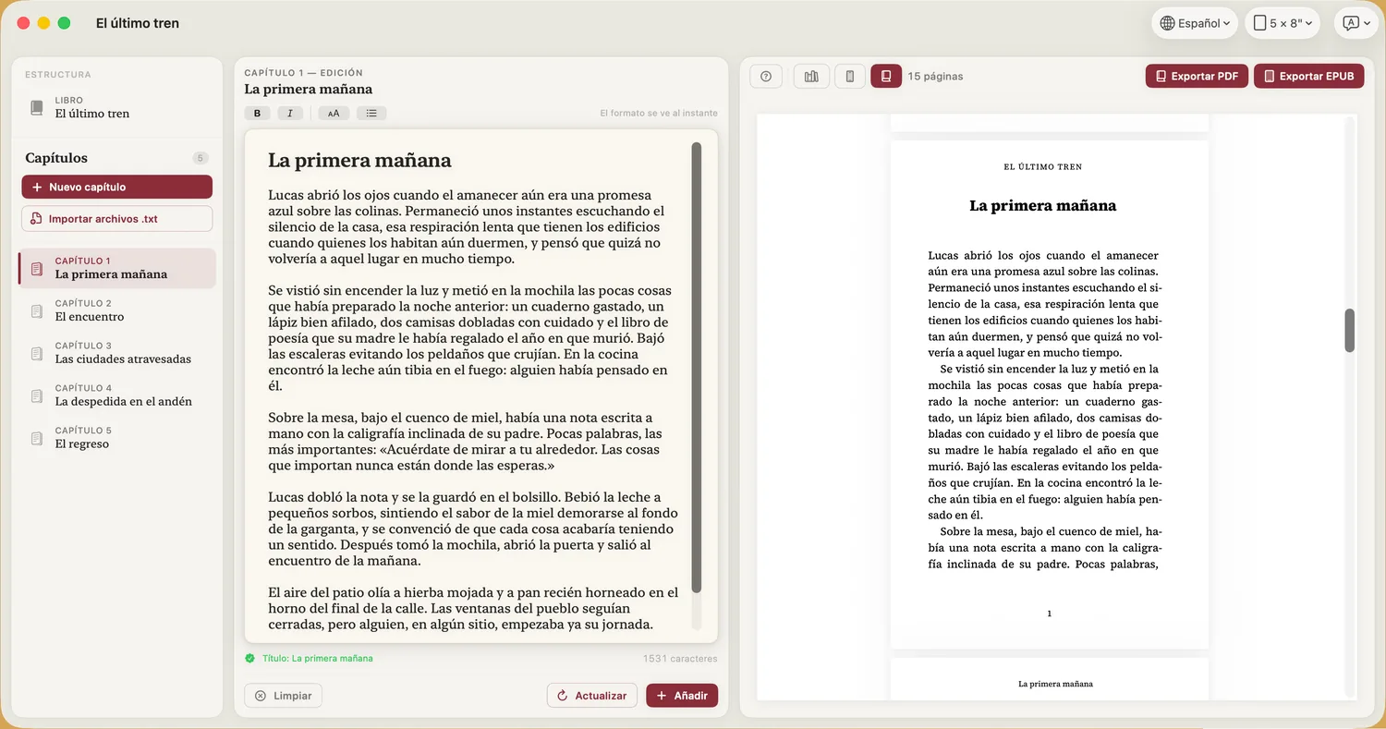The image size is (1386, 729).
Task: Click the CAPÍTULO 1 — EDICIÓN label
Action: coord(303,73)
